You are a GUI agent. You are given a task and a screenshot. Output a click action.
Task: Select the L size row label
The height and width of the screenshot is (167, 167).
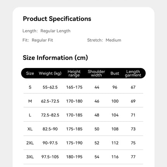point(30,115)
